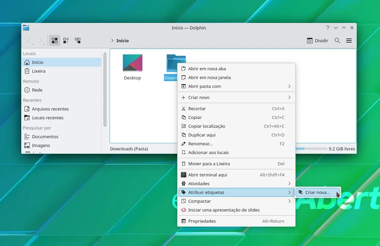The height and width of the screenshot is (246, 380).
Task: Switch to Compact view mode
Action: pyautogui.click(x=66, y=41)
